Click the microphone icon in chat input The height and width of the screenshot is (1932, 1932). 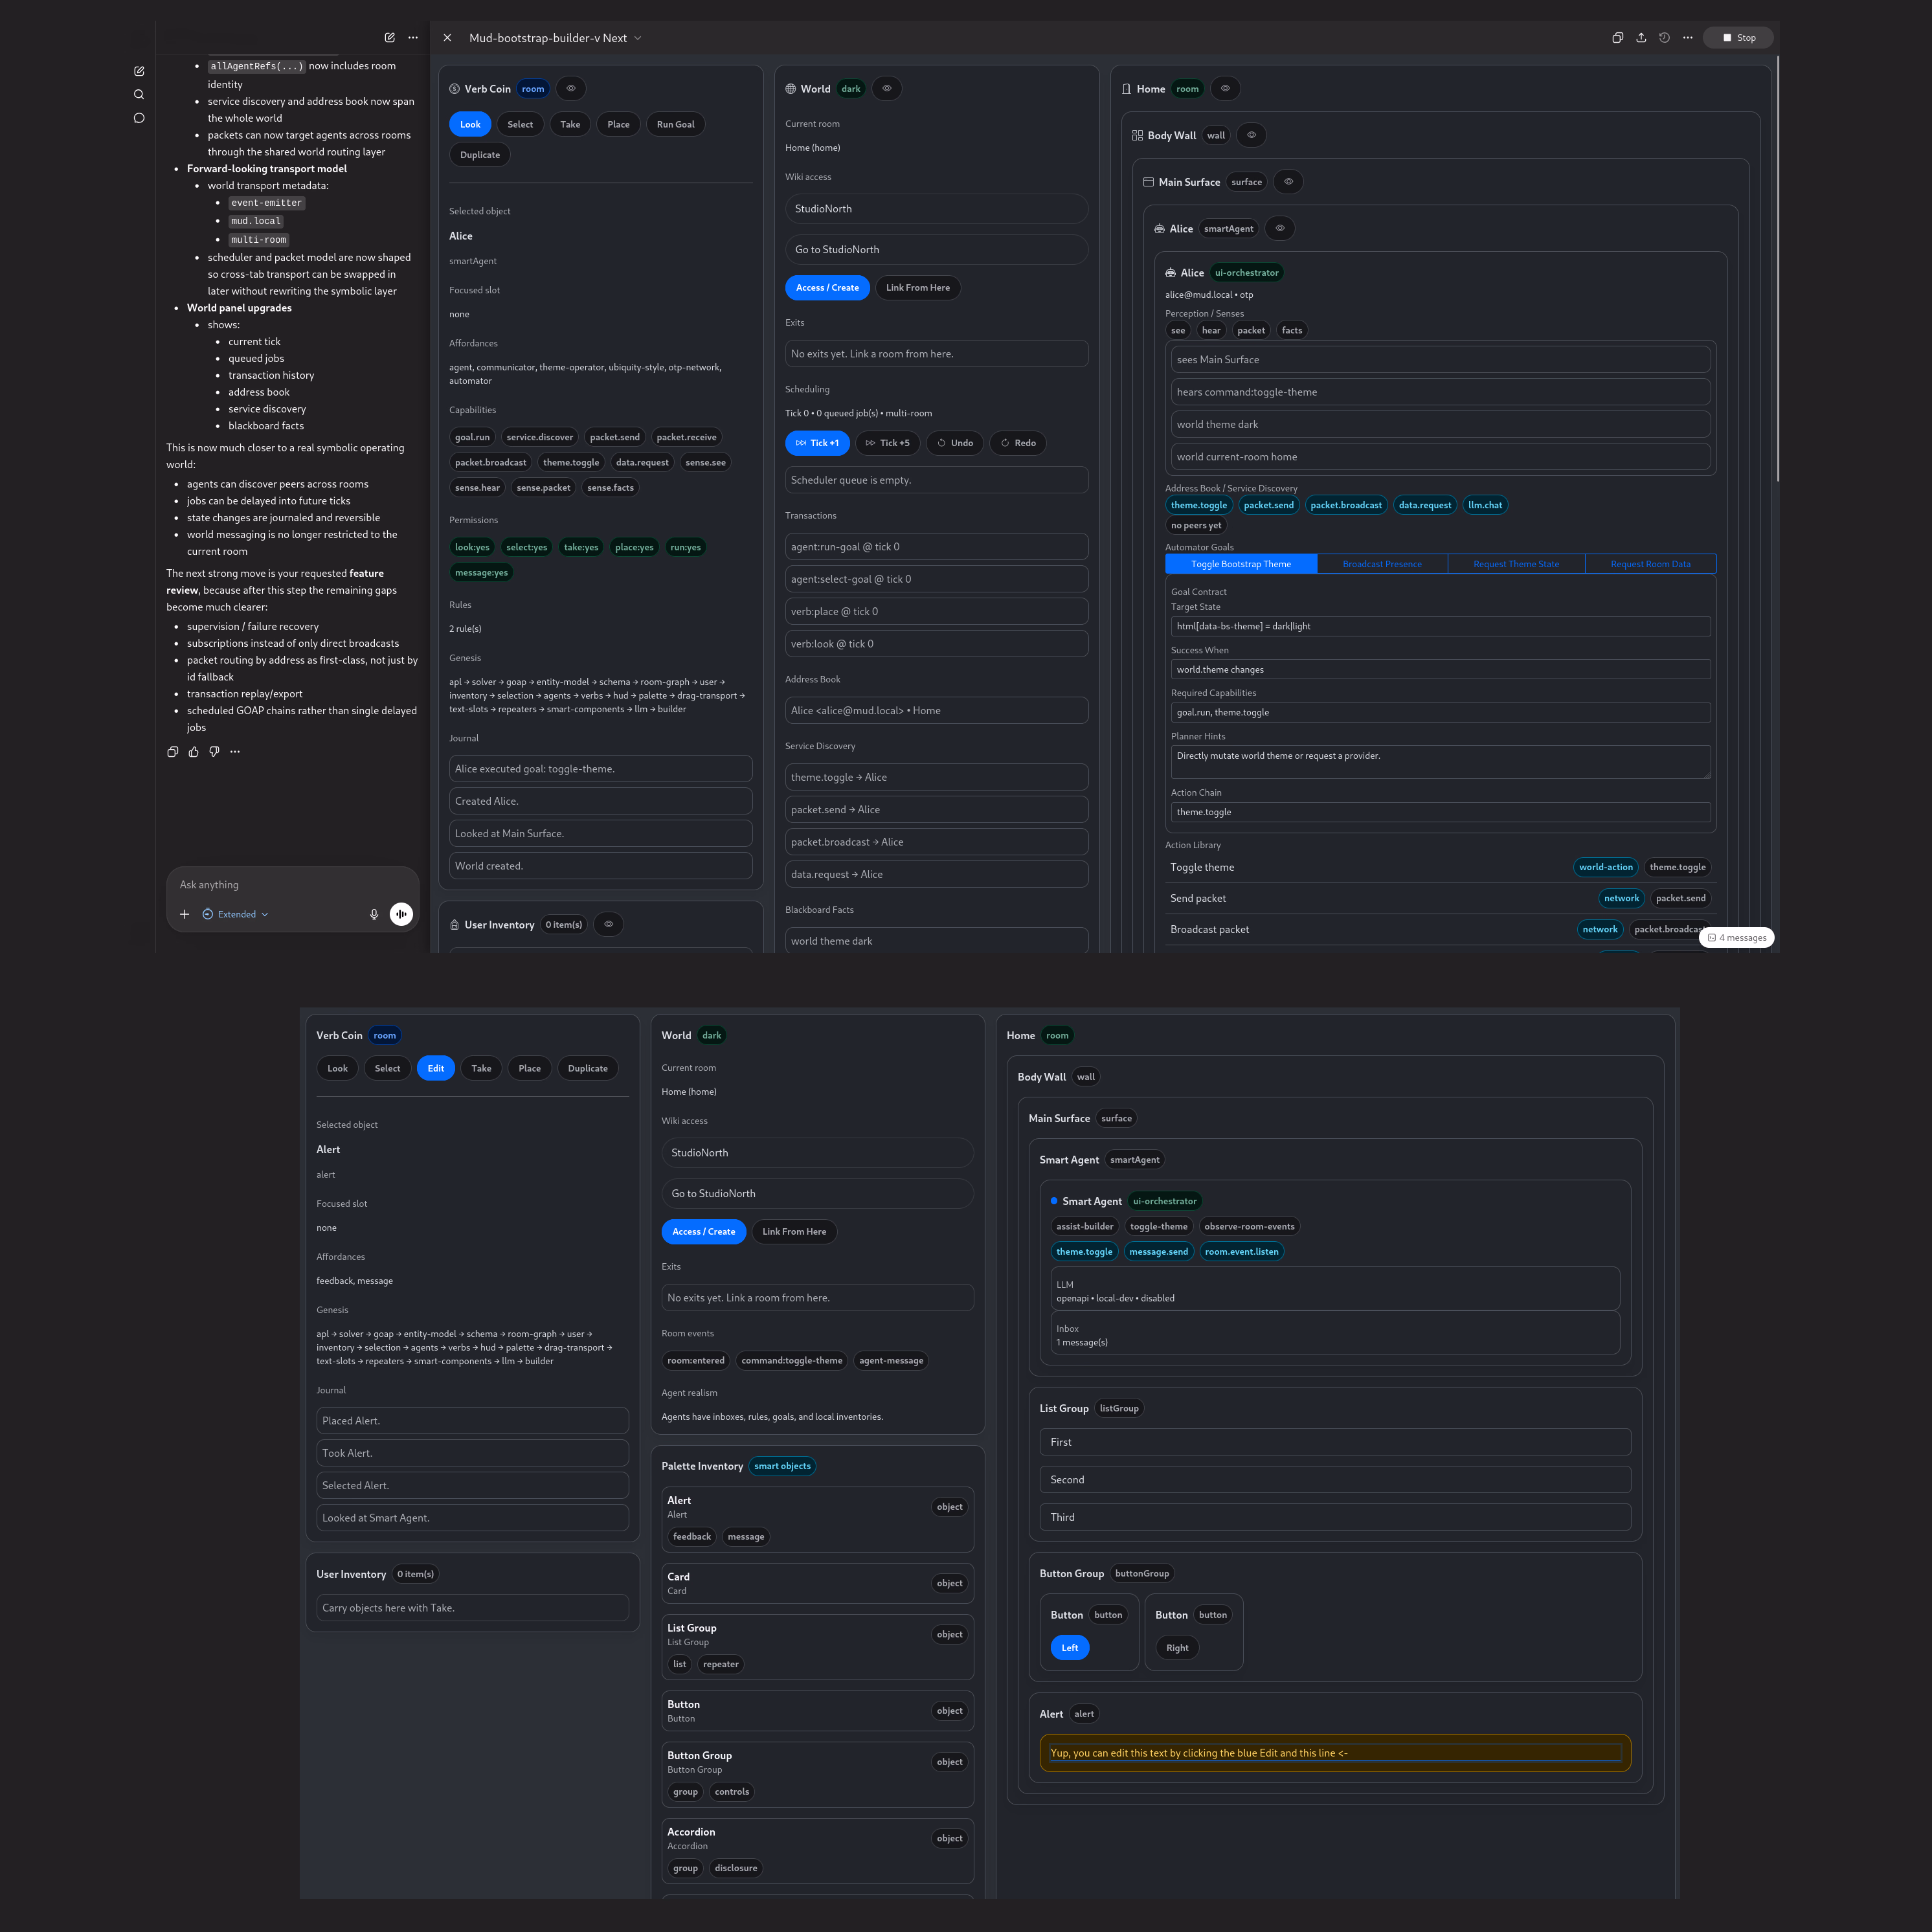tap(374, 914)
